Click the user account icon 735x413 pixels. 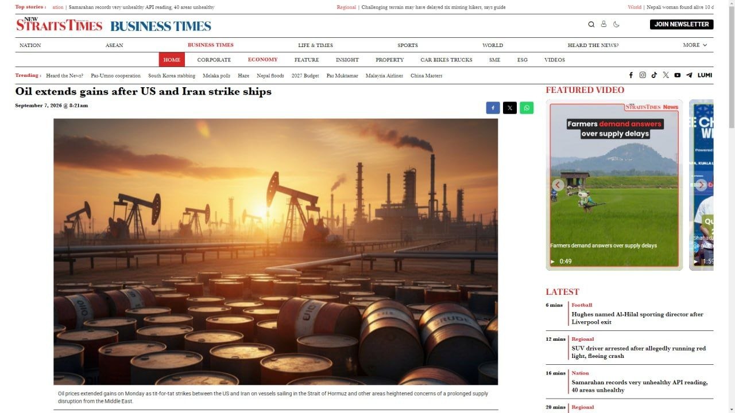pos(604,24)
